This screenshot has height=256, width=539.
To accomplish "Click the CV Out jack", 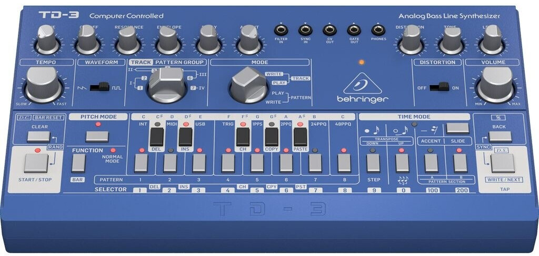I will 330,29.
